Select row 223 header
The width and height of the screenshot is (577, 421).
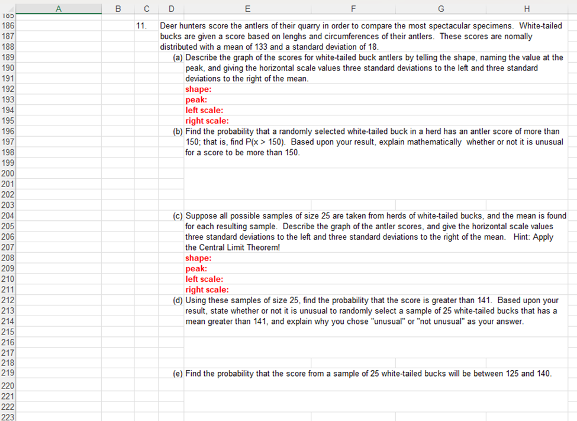[x=8, y=417]
